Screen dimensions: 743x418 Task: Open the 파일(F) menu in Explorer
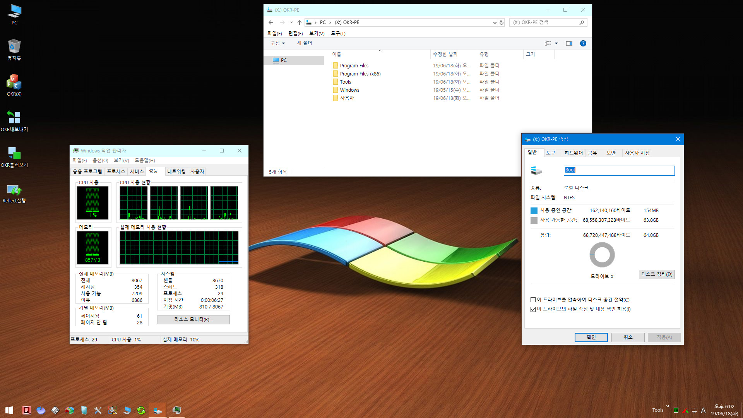274,33
